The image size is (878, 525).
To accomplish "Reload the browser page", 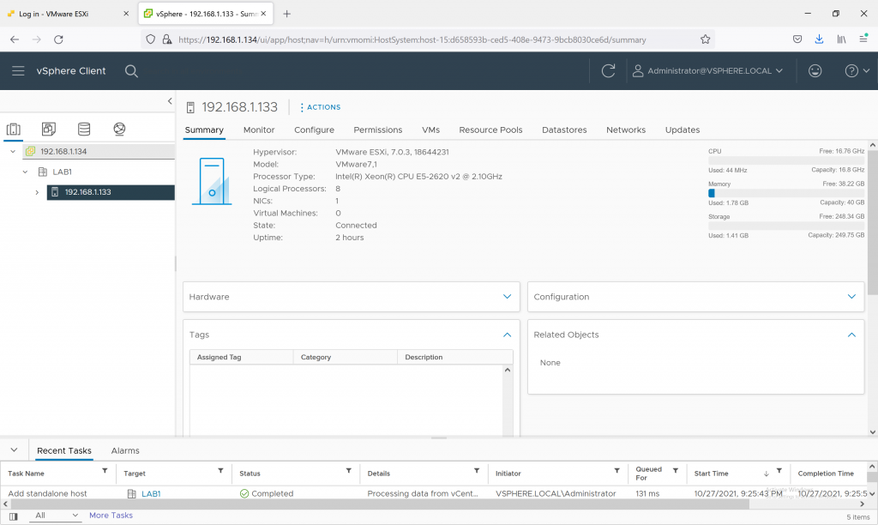I will [58, 39].
